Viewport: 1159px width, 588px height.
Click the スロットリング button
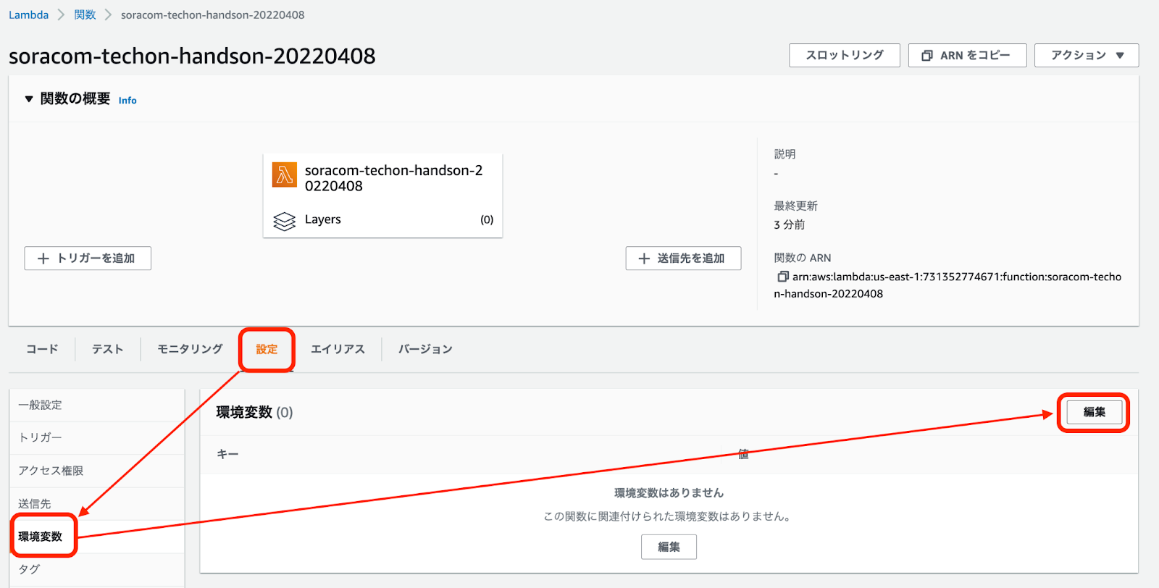[845, 55]
